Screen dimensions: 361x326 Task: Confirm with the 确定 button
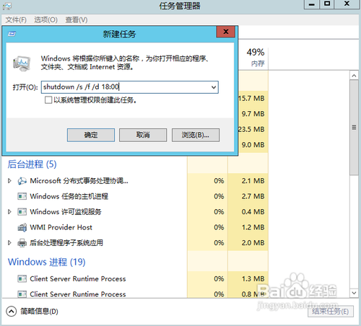pos(91,135)
